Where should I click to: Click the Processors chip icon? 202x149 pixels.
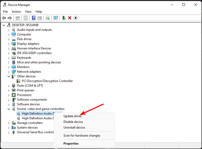[x=14, y=95]
